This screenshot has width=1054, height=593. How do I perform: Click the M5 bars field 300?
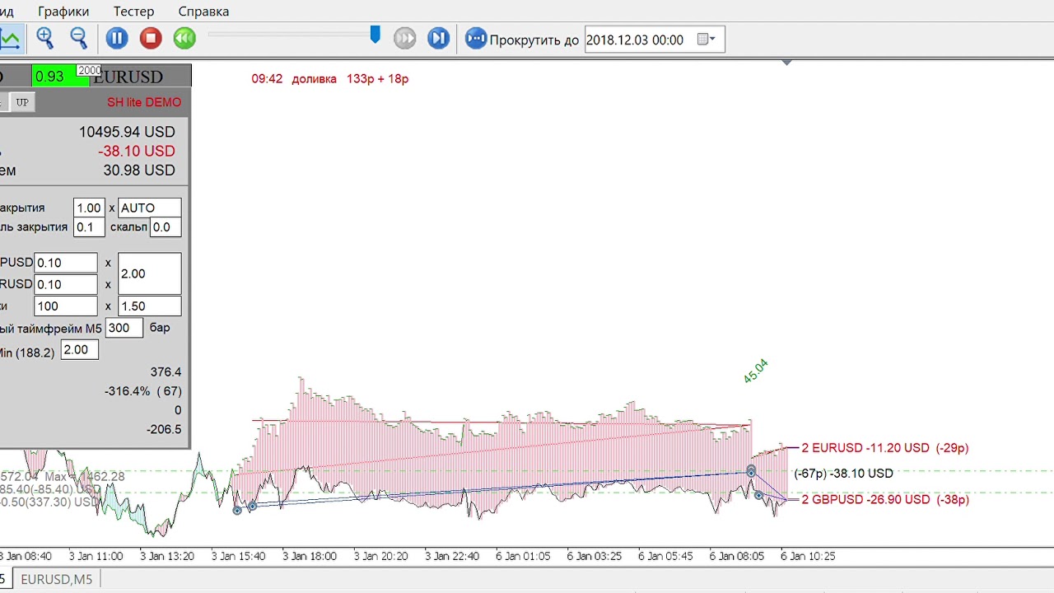(x=124, y=328)
